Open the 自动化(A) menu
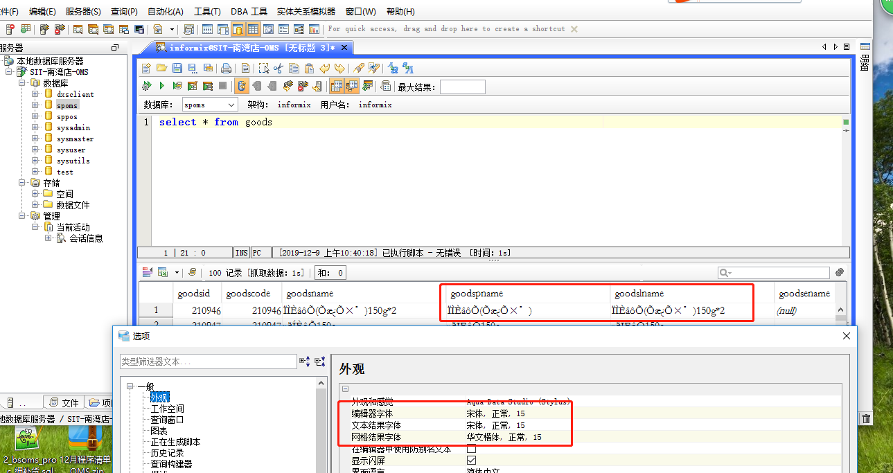 coord(166,12)
